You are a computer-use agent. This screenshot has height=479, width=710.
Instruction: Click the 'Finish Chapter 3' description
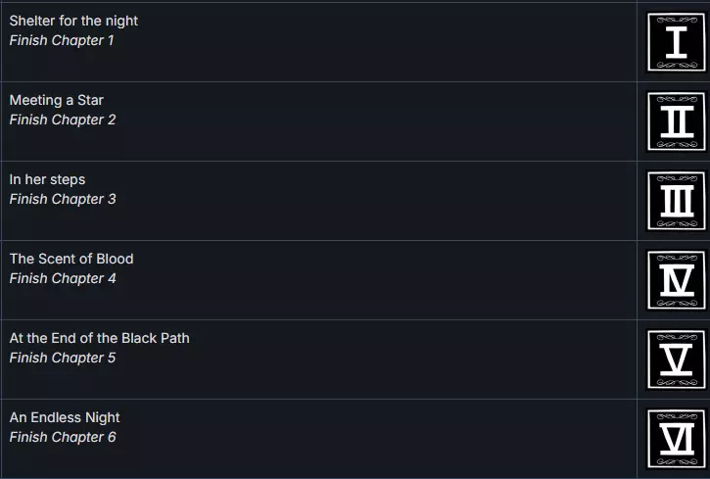63,199
